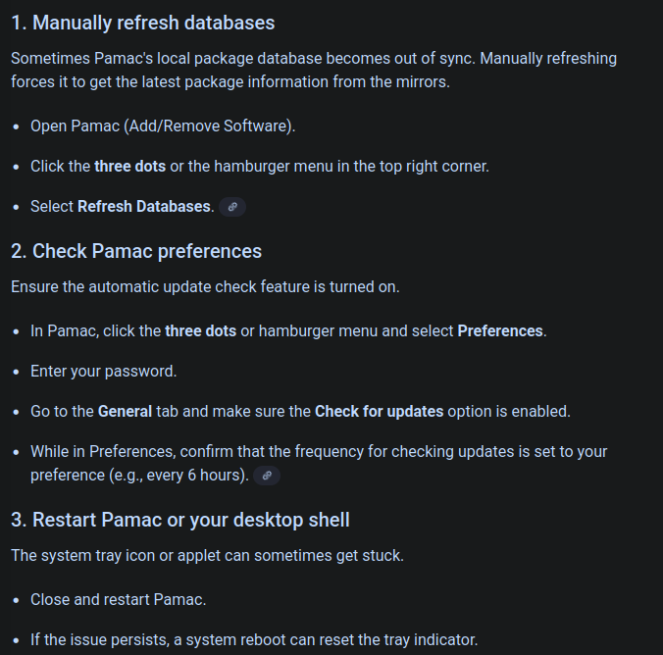Click the 'Open Pamac (Add/Remove Software)' bullet
Screen dimensions: 663x655
click(163, 126)
